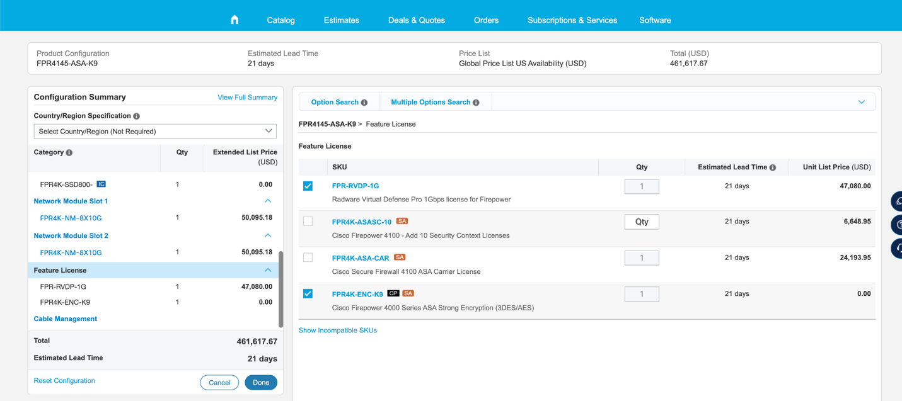
Task: Click Qty field for FPR4K-ASASC-10
Action: [x=642, y=222]
